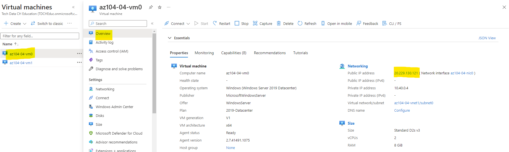
Task: Favorite the VM with the star icon
Action: coord(160,7)
